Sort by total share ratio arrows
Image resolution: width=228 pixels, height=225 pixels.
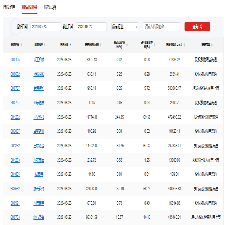[155, 45]
